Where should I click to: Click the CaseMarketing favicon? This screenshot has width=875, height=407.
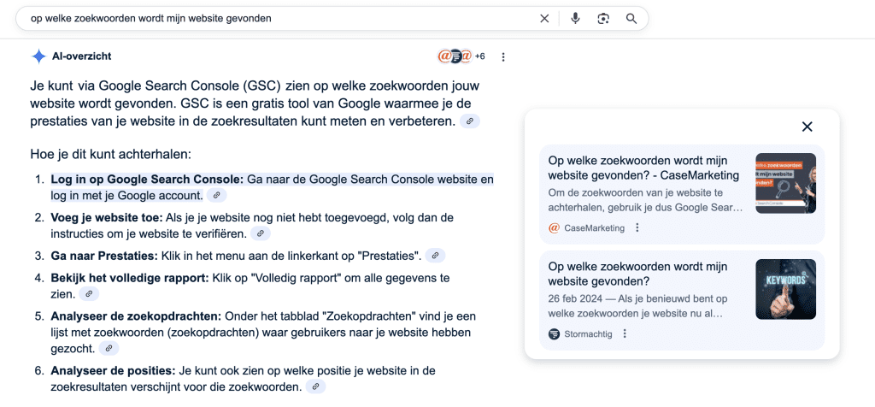click(554, 227)
